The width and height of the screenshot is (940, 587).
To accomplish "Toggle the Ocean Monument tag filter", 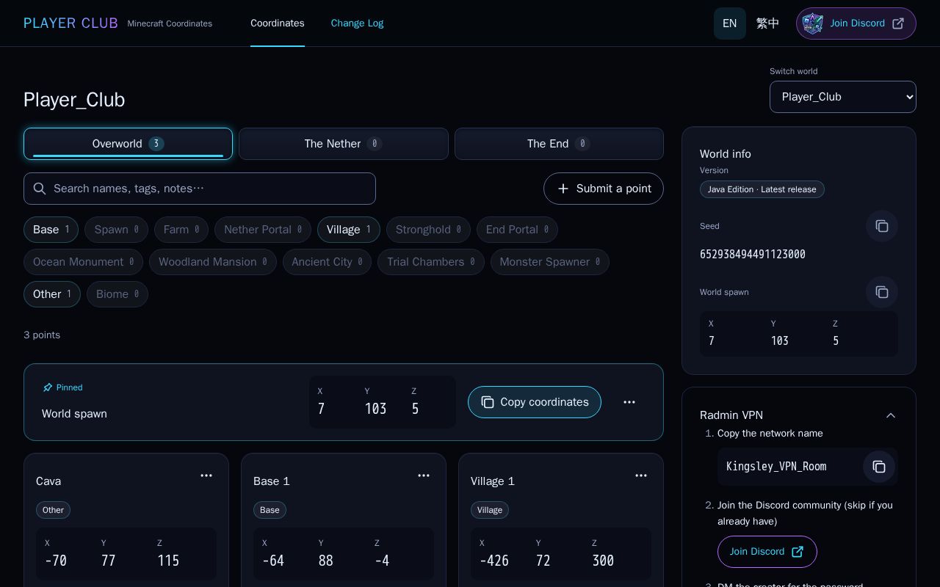I will (83, 262).
